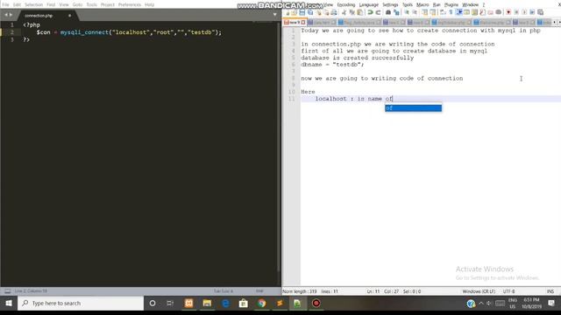Open Bandicam recorder from the taskbar
This screenshot has width=561, height=315.
316,304
